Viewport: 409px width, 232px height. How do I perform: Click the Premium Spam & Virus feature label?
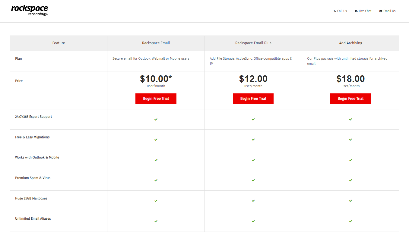pyautogui.click(x=33, y=178)
